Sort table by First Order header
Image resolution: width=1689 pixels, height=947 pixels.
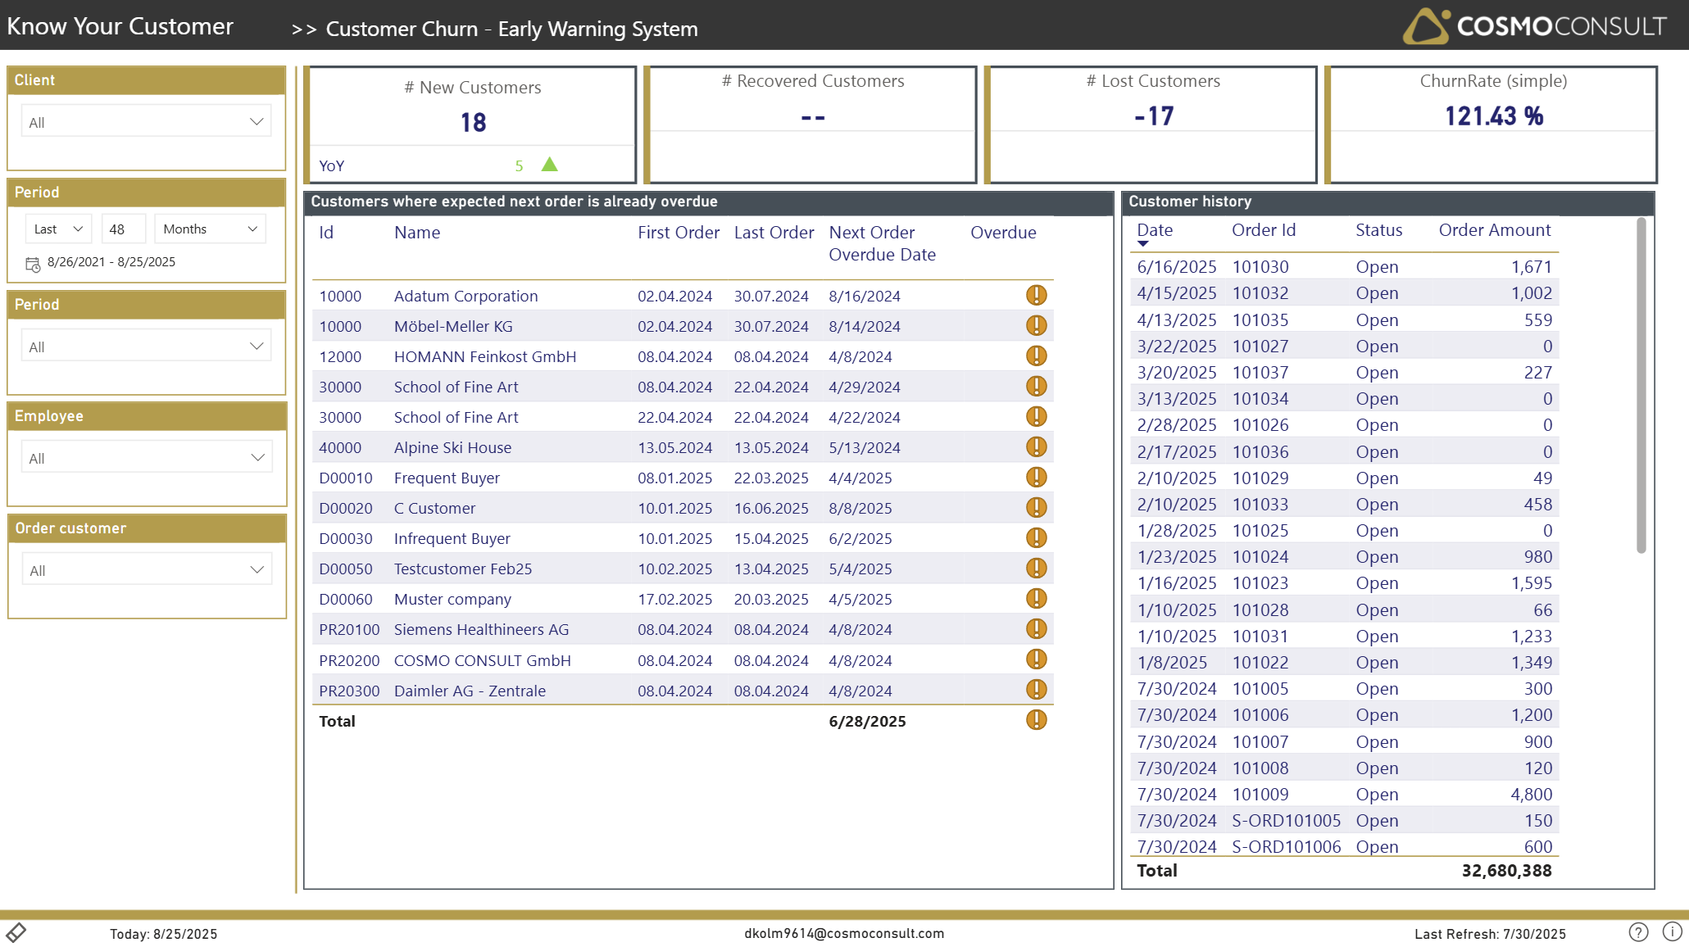678,233
